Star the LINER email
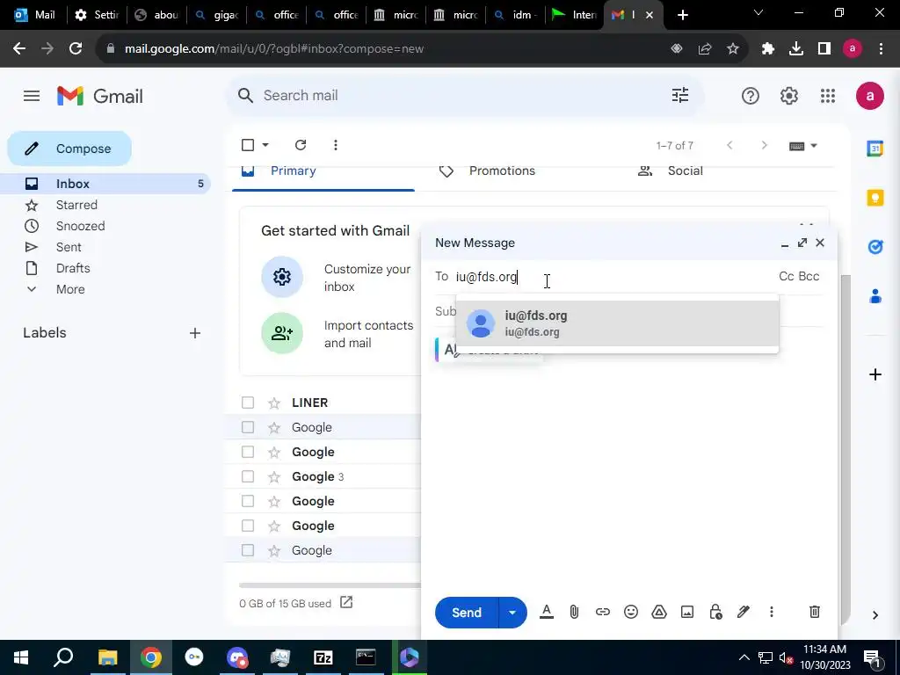Viewport: 900px width, 675px height. coord(274,403)
